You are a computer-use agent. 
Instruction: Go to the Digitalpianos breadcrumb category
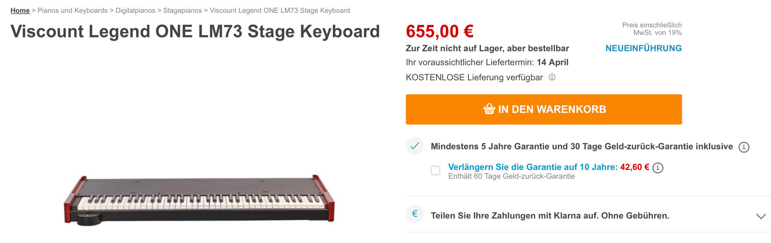click(x=135, y=10)
